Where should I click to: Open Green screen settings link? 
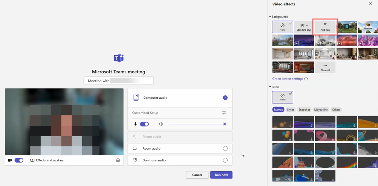(287, 79)
